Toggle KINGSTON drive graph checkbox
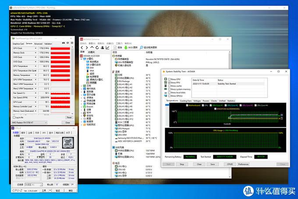This screenshot has width=298, height=199. pyautogui.click(x=215, y=109)
